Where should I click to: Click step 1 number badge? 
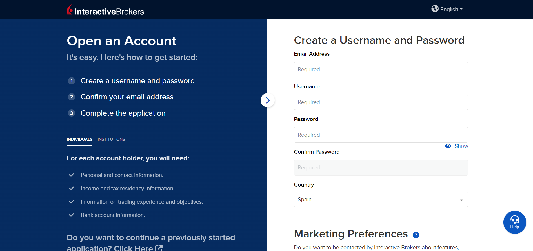coord(72,81)
